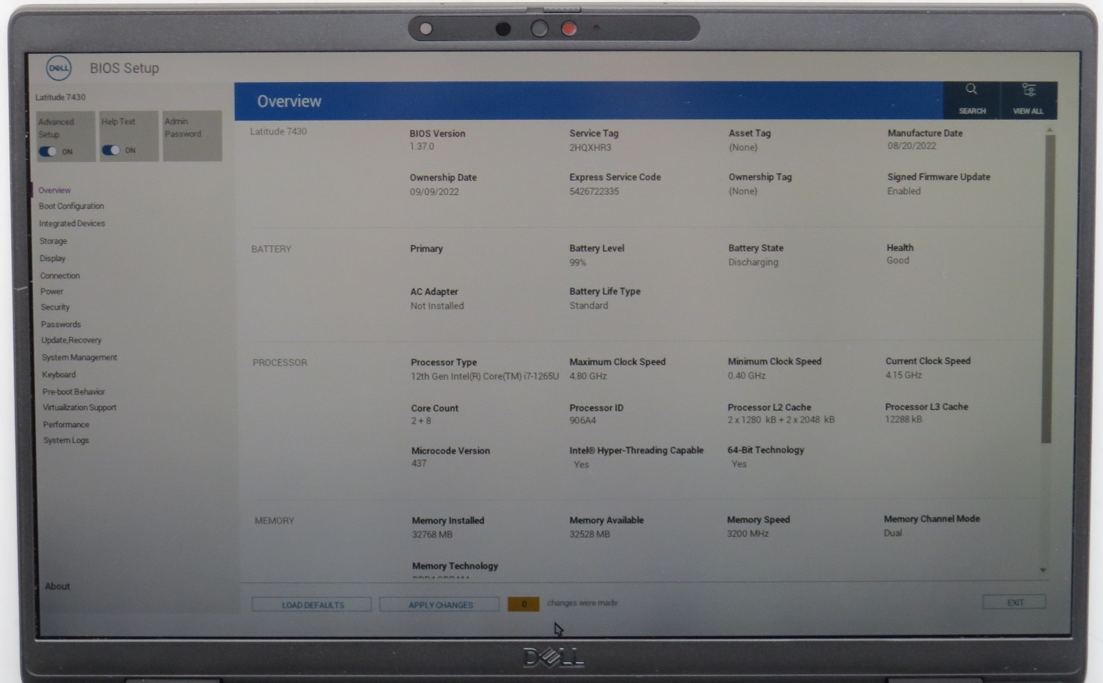Screen dimensions: 1103x683
Task: Click Processor Type i7-1265U value
Action: (485, 376)
